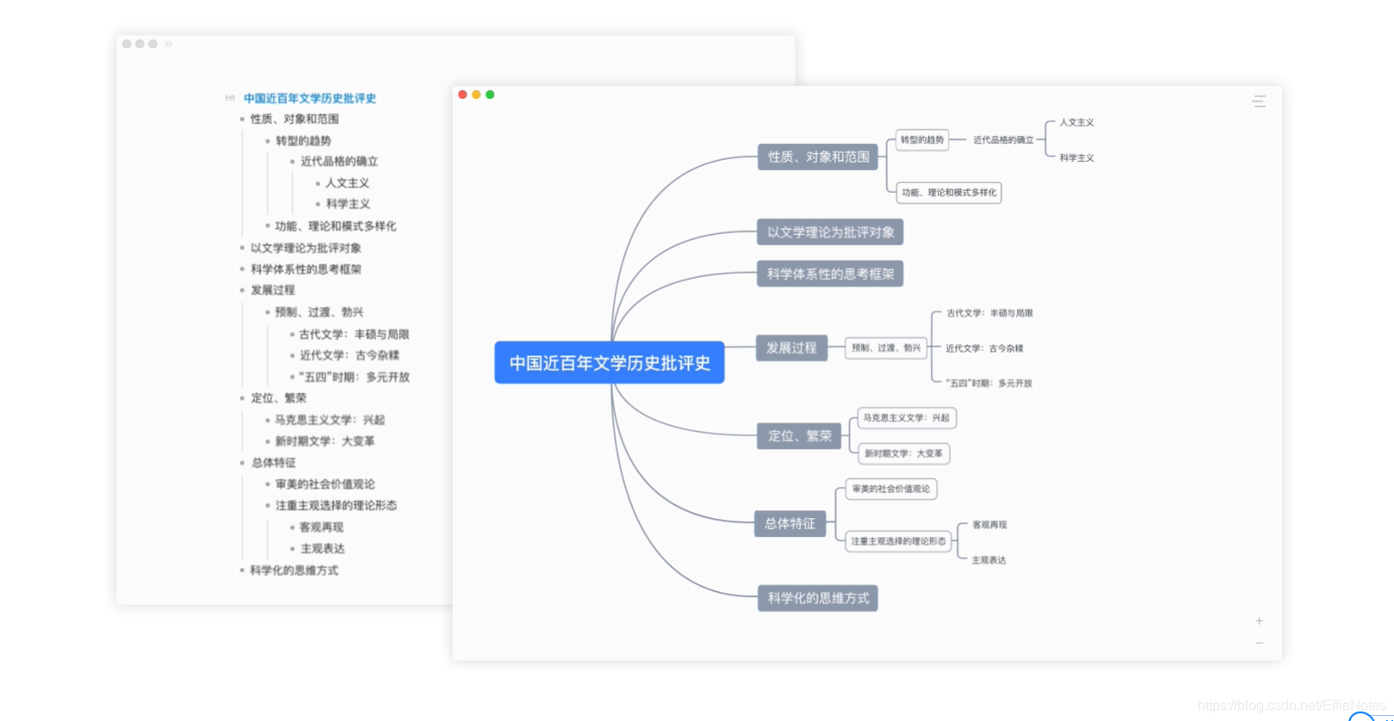Close the mind map window red button
The image size is (1394, 721).
point(462,95)
